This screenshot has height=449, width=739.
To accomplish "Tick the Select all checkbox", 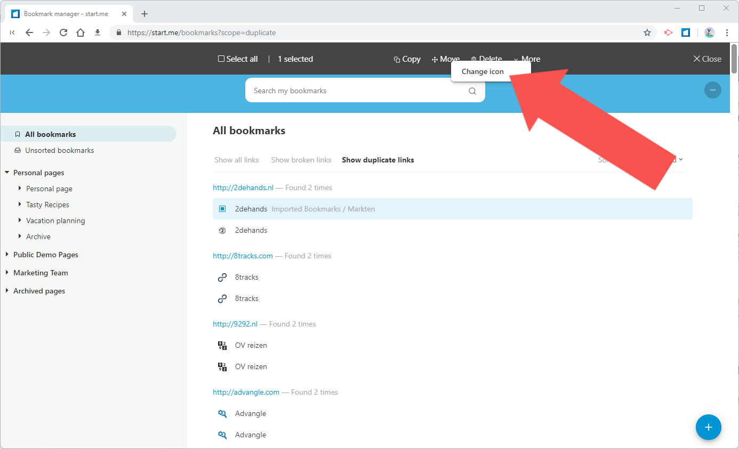I will pos(221,59).
